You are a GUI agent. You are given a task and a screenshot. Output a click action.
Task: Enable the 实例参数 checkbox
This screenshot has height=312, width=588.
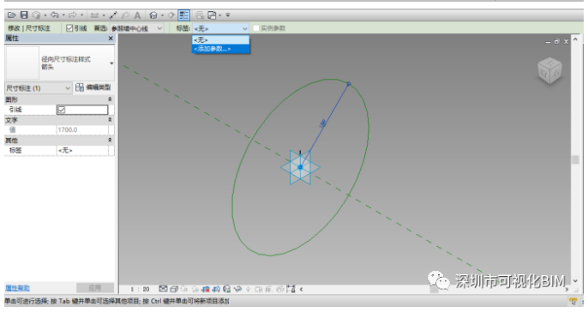point(256,28)
